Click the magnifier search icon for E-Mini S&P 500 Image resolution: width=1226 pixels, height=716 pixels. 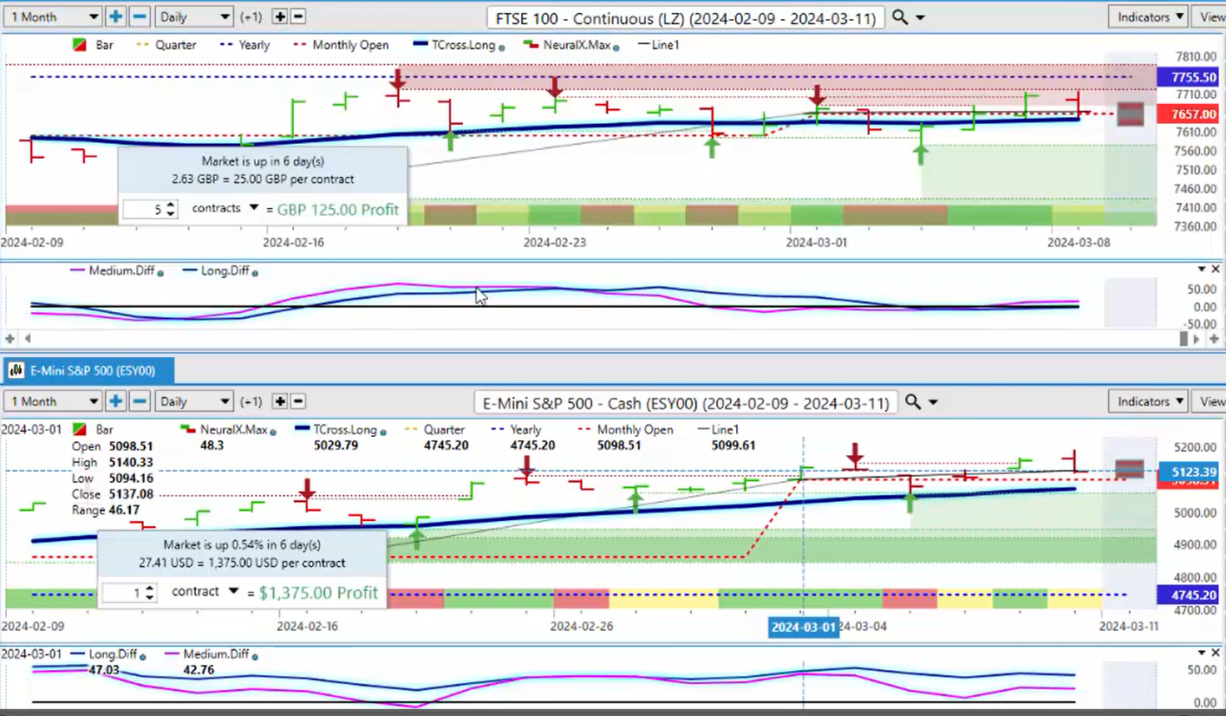point(913,401)
